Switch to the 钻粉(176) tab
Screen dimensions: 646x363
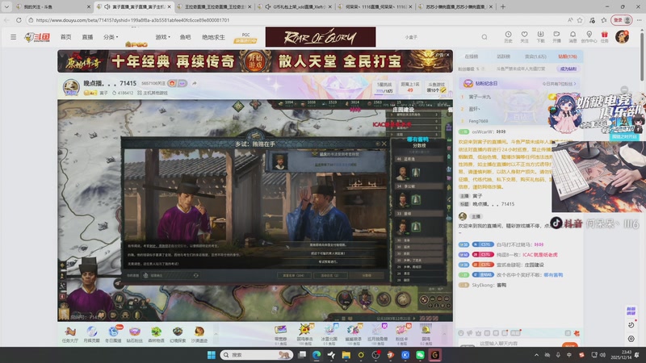568,56
